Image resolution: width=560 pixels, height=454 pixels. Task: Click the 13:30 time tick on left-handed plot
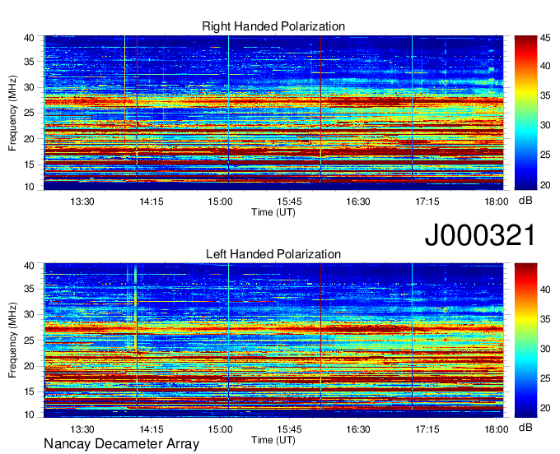click(82, 429)
